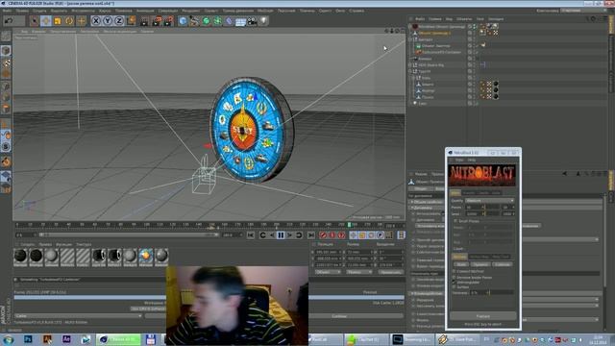Image resolution: width=615 pixels, height=346 pixels.
Task: Select the Live Selection tool
Action: (35, 21)
